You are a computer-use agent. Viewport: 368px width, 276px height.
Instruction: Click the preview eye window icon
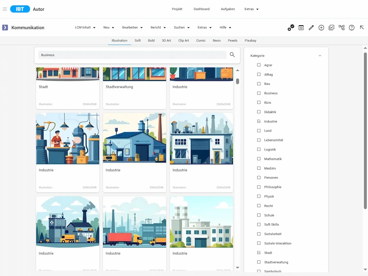coord(301,28)
